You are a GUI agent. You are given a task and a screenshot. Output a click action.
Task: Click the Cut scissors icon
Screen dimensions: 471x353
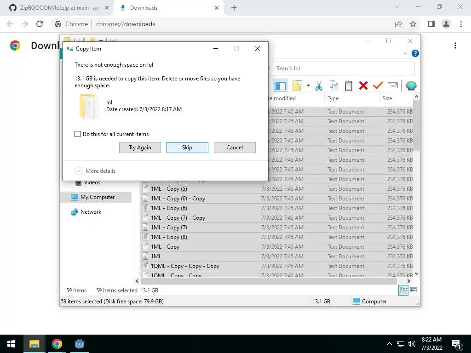(x=319, y=85)
